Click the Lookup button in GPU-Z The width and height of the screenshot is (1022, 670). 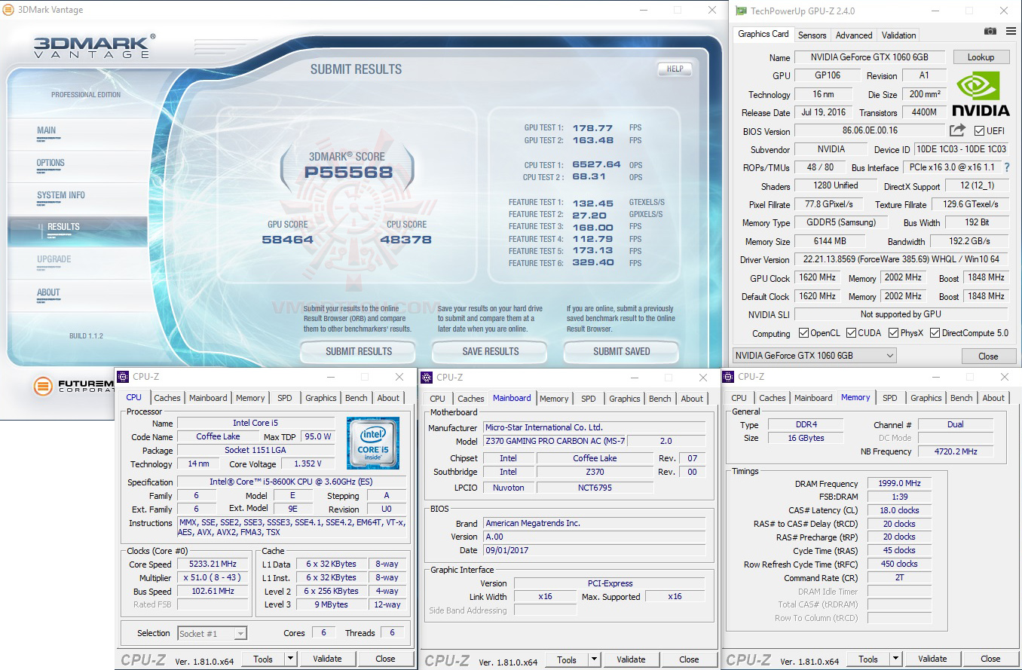pyautogui.click(x=981, y=57)
